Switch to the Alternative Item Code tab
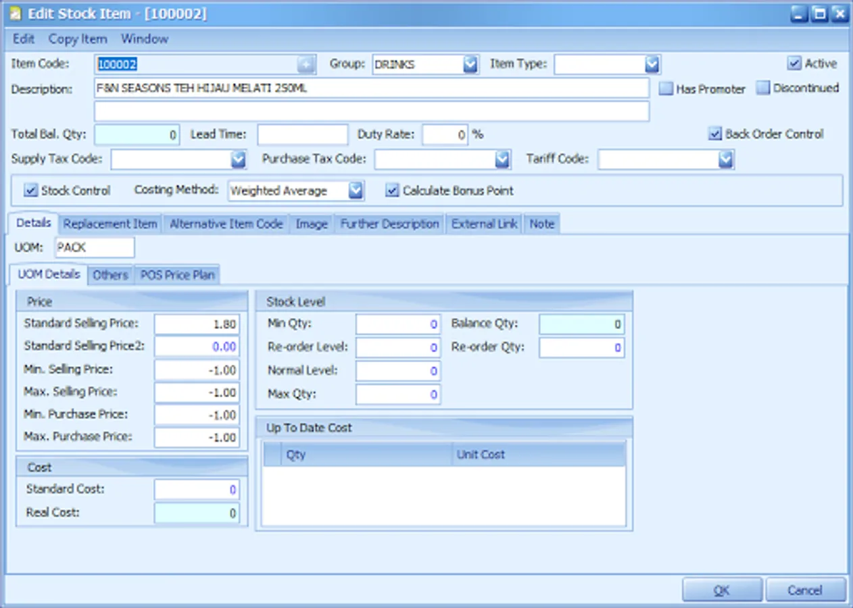 [226, 224]
